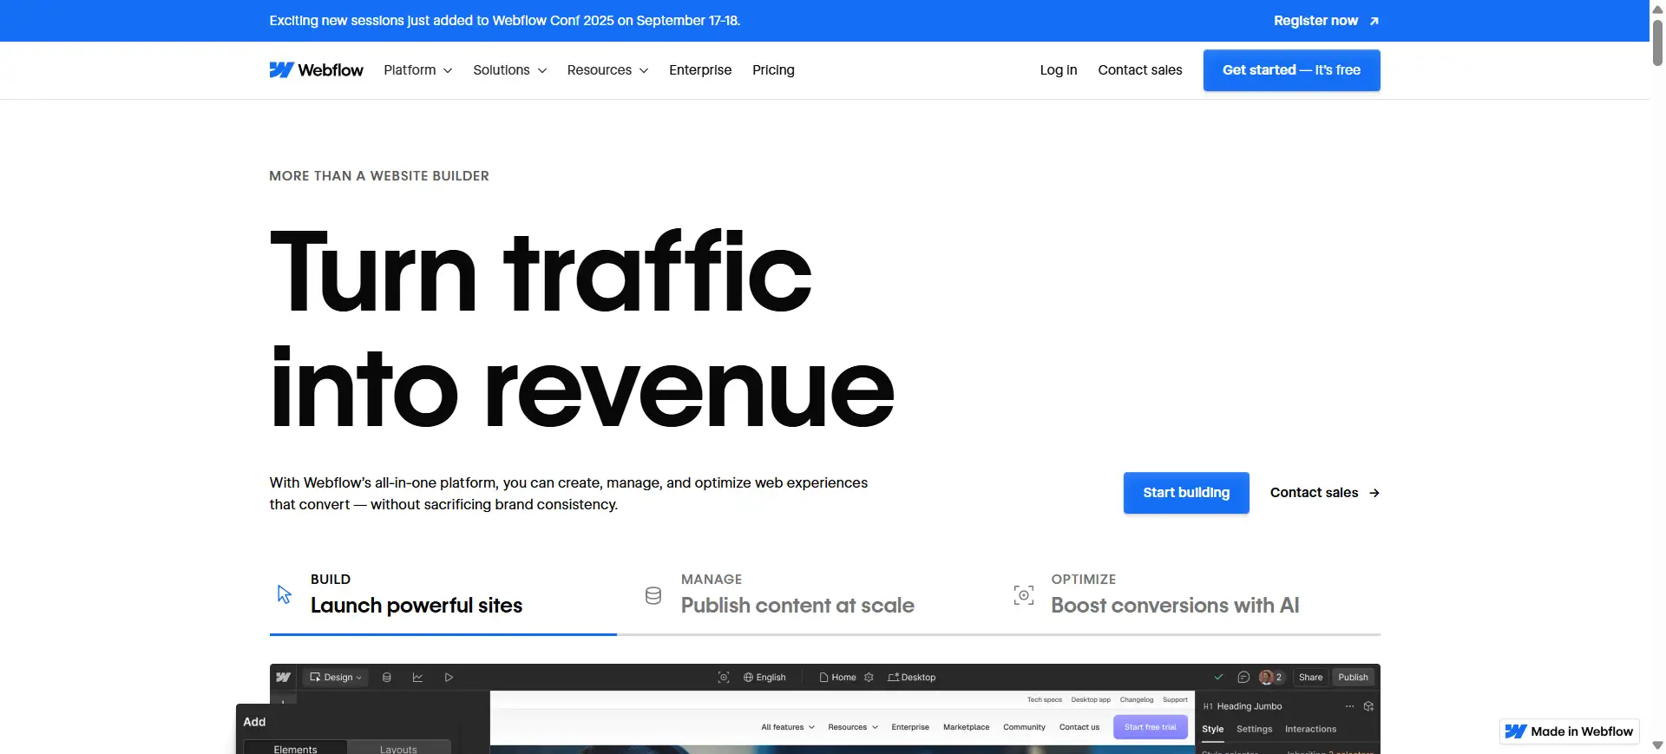Screen dimensions: 1666x754
Task: Click the Publish button in the Designer
Action: click(1353, 678)
